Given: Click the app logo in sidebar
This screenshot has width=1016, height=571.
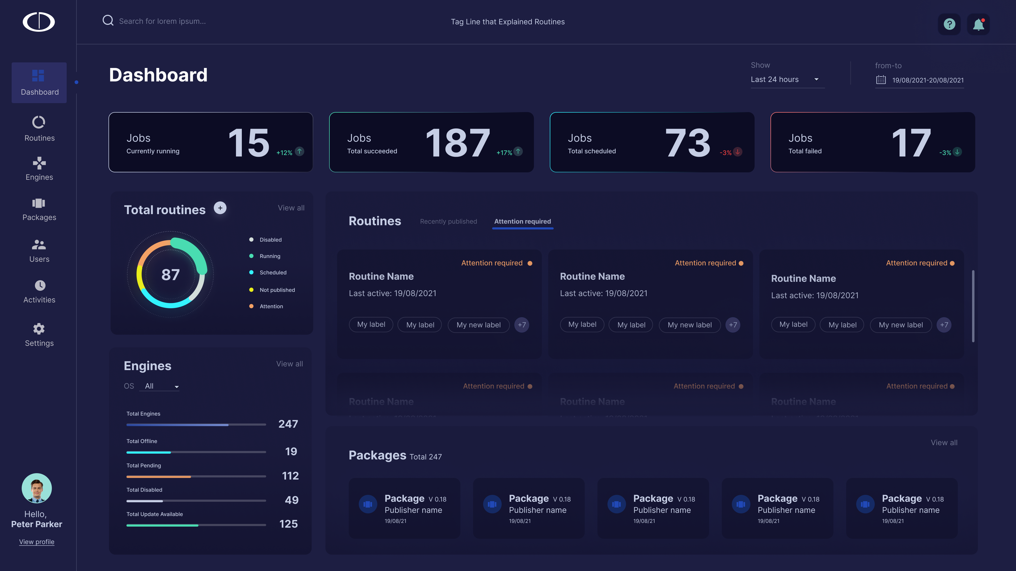Looking at the screenshot, I should click(39, 22).
